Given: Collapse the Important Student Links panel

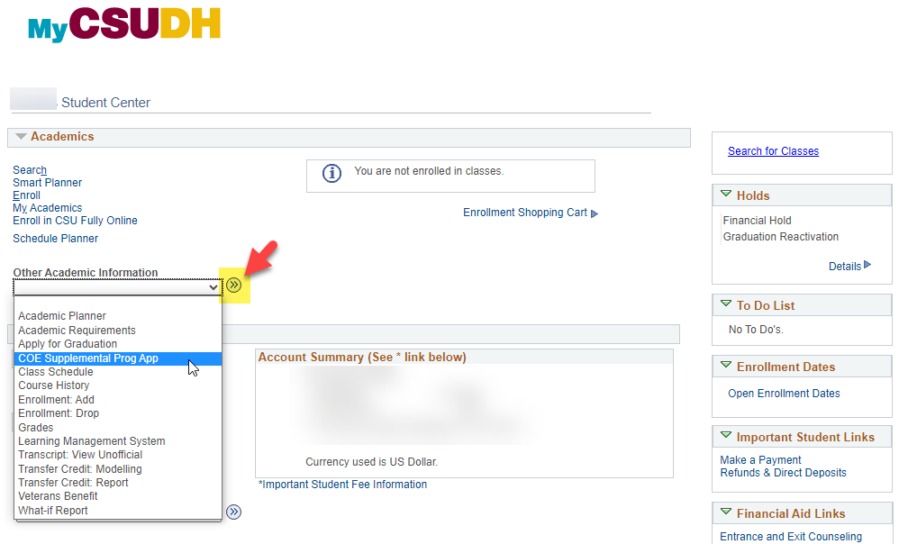Looking at the screenshot, I should click(x=726, y=435).
